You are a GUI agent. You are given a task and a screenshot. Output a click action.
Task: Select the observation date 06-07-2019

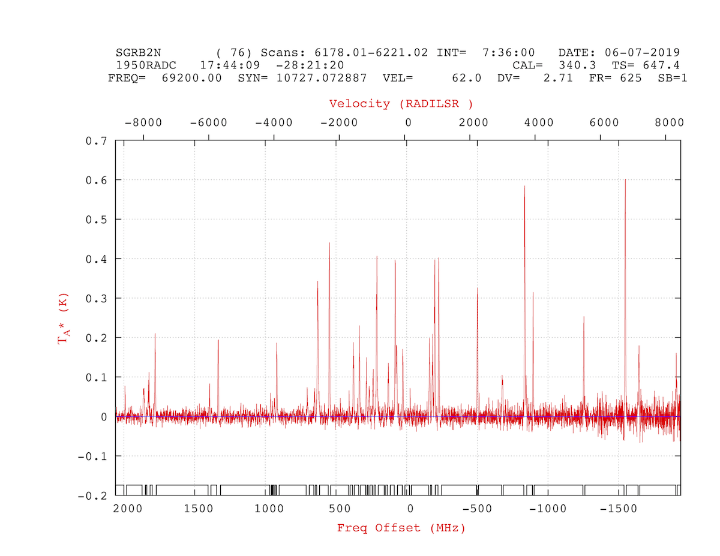641,52
